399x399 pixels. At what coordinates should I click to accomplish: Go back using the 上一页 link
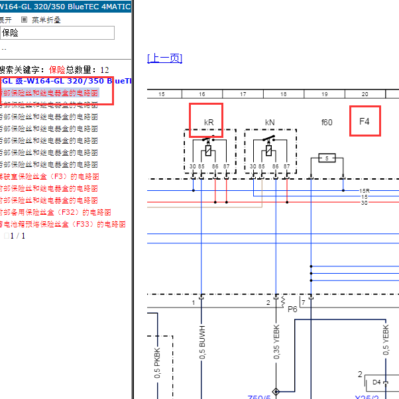click(x=164, y=58)
